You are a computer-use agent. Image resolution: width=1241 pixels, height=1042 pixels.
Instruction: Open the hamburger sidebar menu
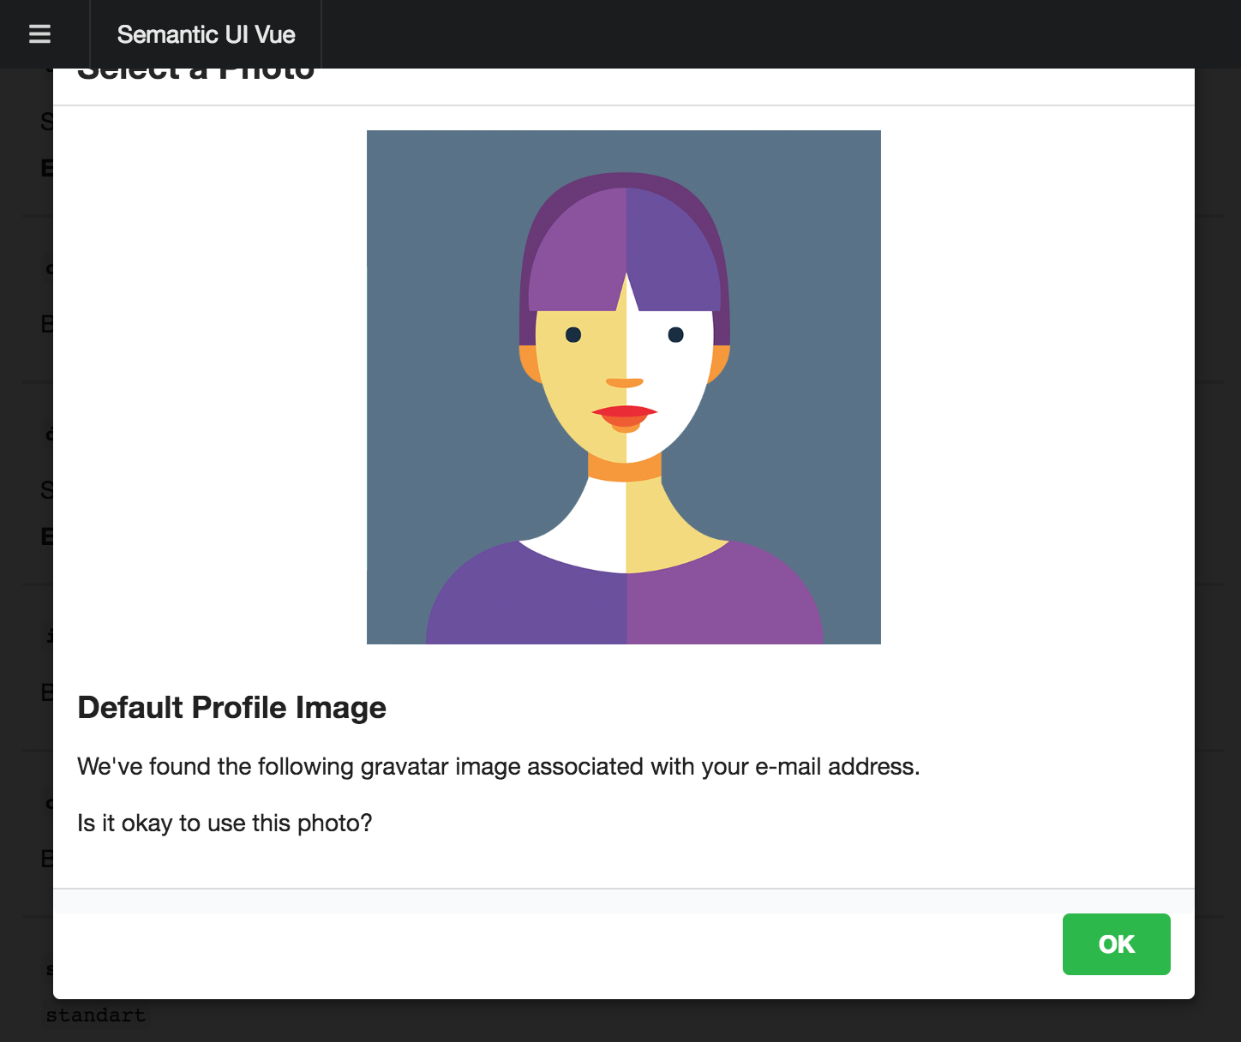tap(39, 34)
